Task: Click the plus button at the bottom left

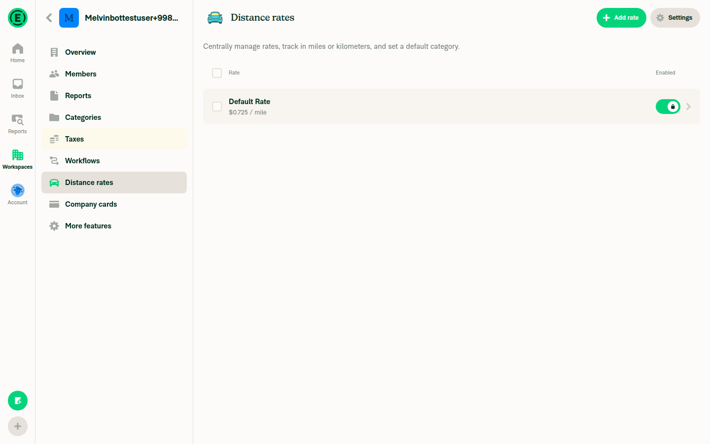Action: 17,426
